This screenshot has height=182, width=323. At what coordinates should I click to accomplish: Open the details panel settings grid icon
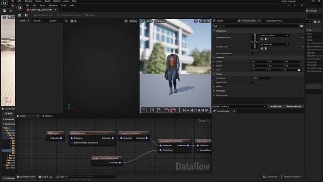tap(302, 26)
